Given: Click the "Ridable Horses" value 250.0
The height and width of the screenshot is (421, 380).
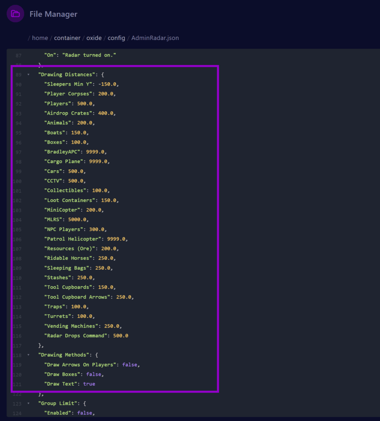Looking at the screenshot, I should coord(106,258).
